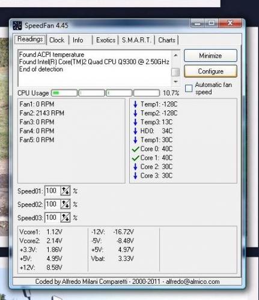This screenshot has width=259, height=300.
Task: Click the down arrow icon beside Core 3
Action: 135,176
